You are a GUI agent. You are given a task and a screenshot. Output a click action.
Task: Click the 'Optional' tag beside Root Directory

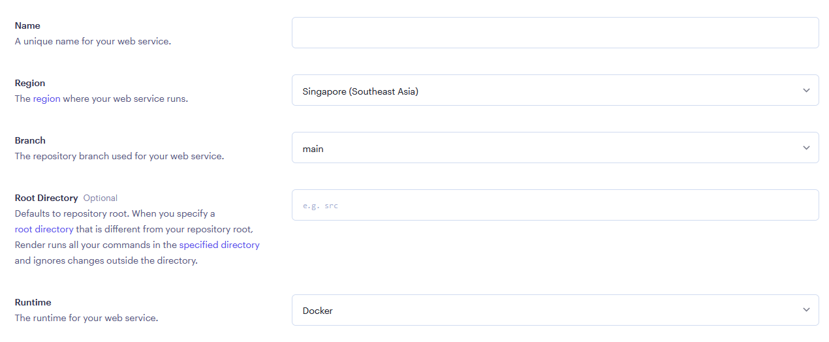[100, 198]
